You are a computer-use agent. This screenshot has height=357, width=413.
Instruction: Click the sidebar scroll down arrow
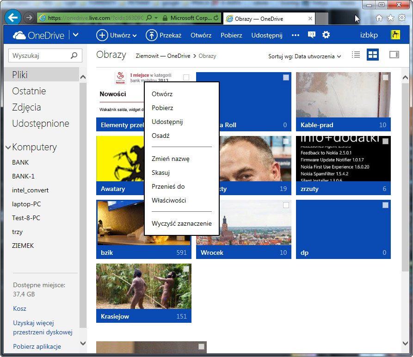[x=83, y=343]
